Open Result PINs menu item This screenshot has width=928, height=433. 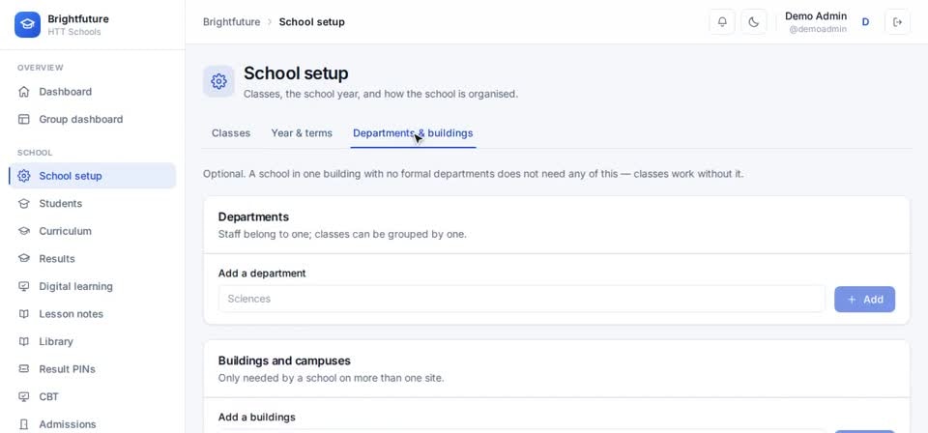(x=93, y=369)
